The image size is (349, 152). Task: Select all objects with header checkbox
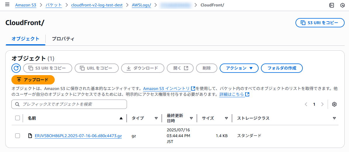[x=18, y=118]
